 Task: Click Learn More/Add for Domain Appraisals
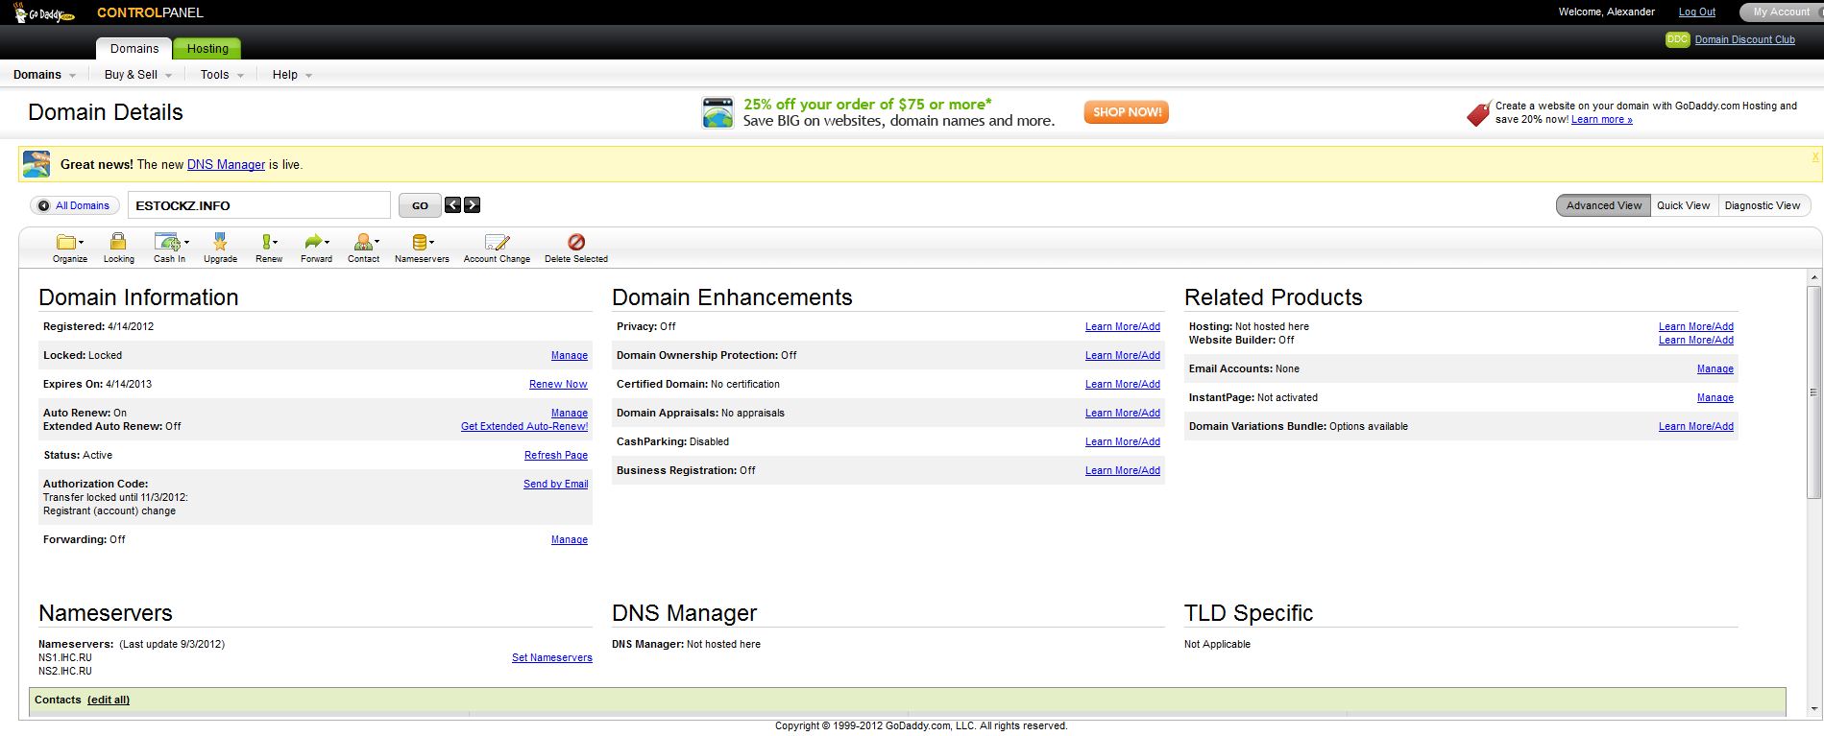(1123, 413)
